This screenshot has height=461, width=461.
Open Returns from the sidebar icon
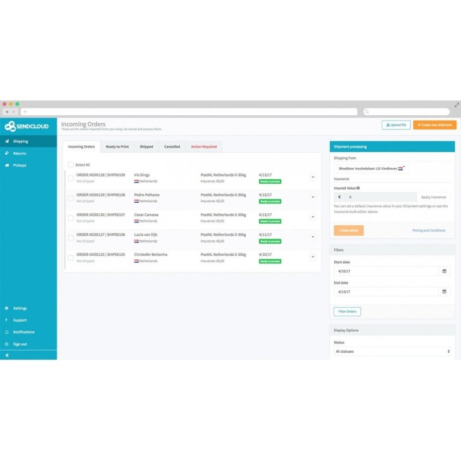pyautogui.click(x=6, y=153)
